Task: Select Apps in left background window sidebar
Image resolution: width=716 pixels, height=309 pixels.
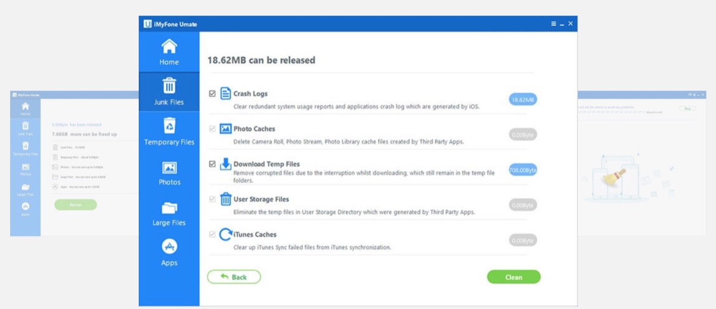Action: point(25,209)
